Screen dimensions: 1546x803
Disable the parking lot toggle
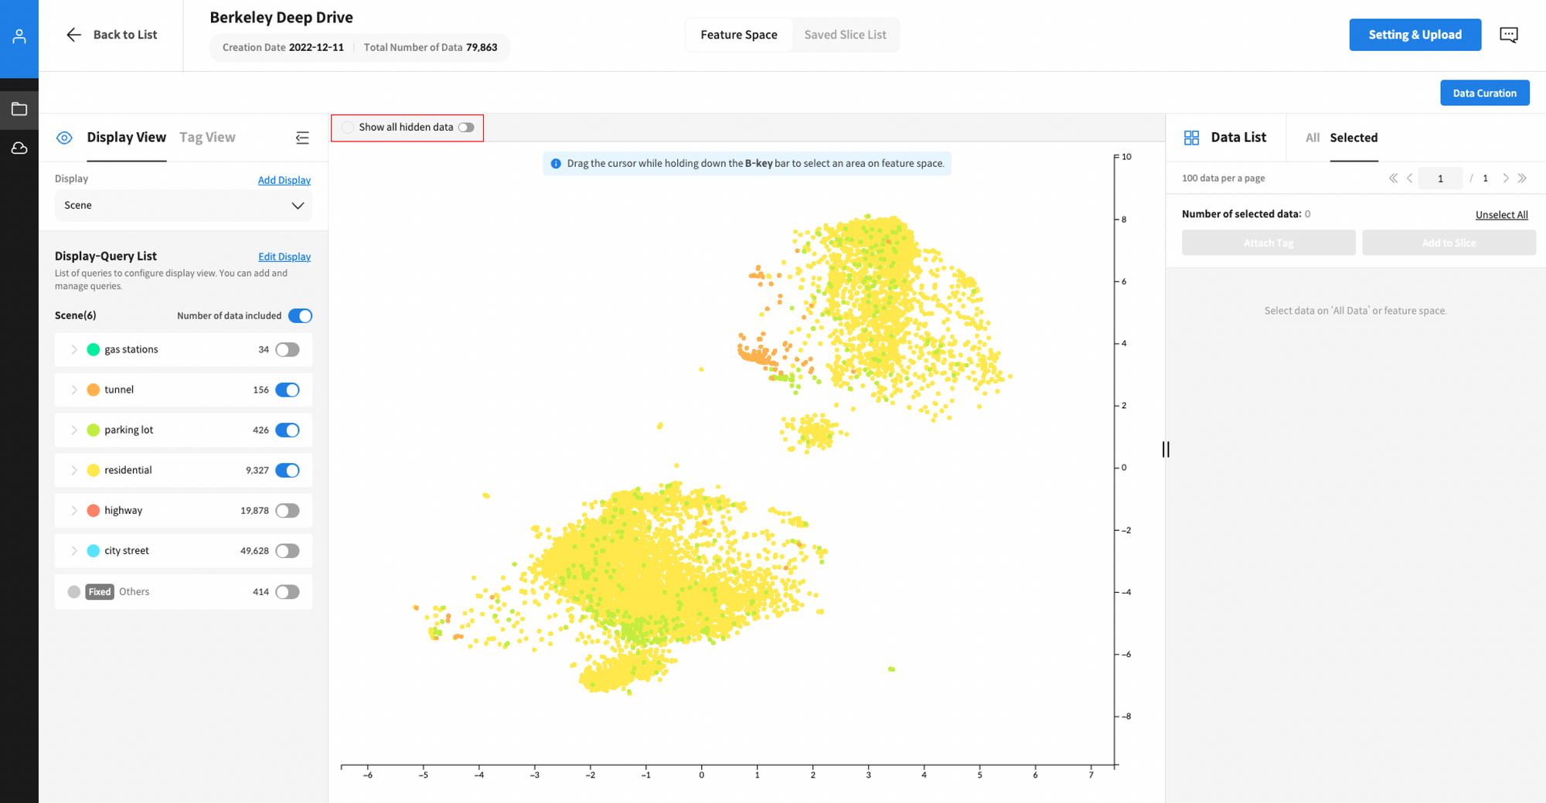pos(288,430)
